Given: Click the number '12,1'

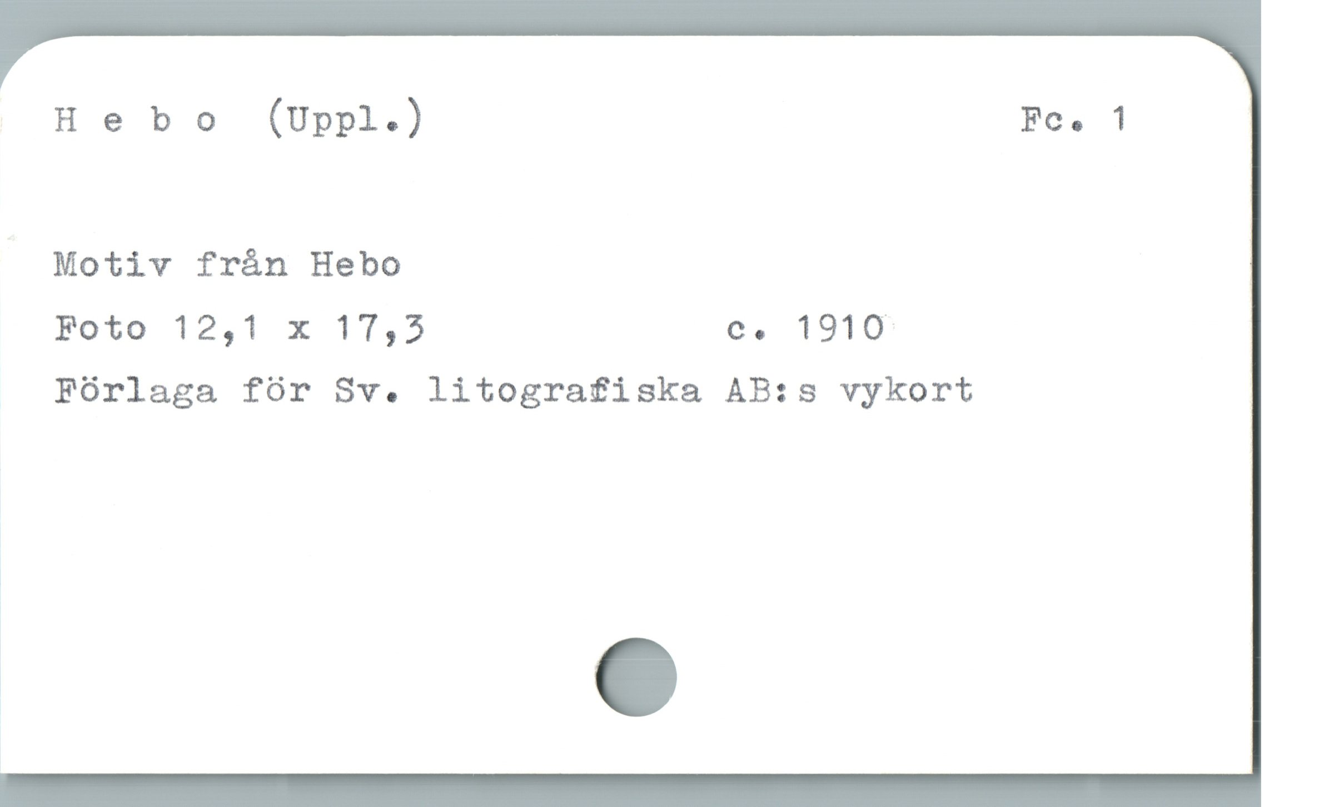Looking at the screenshot, I should pos(217,328).
